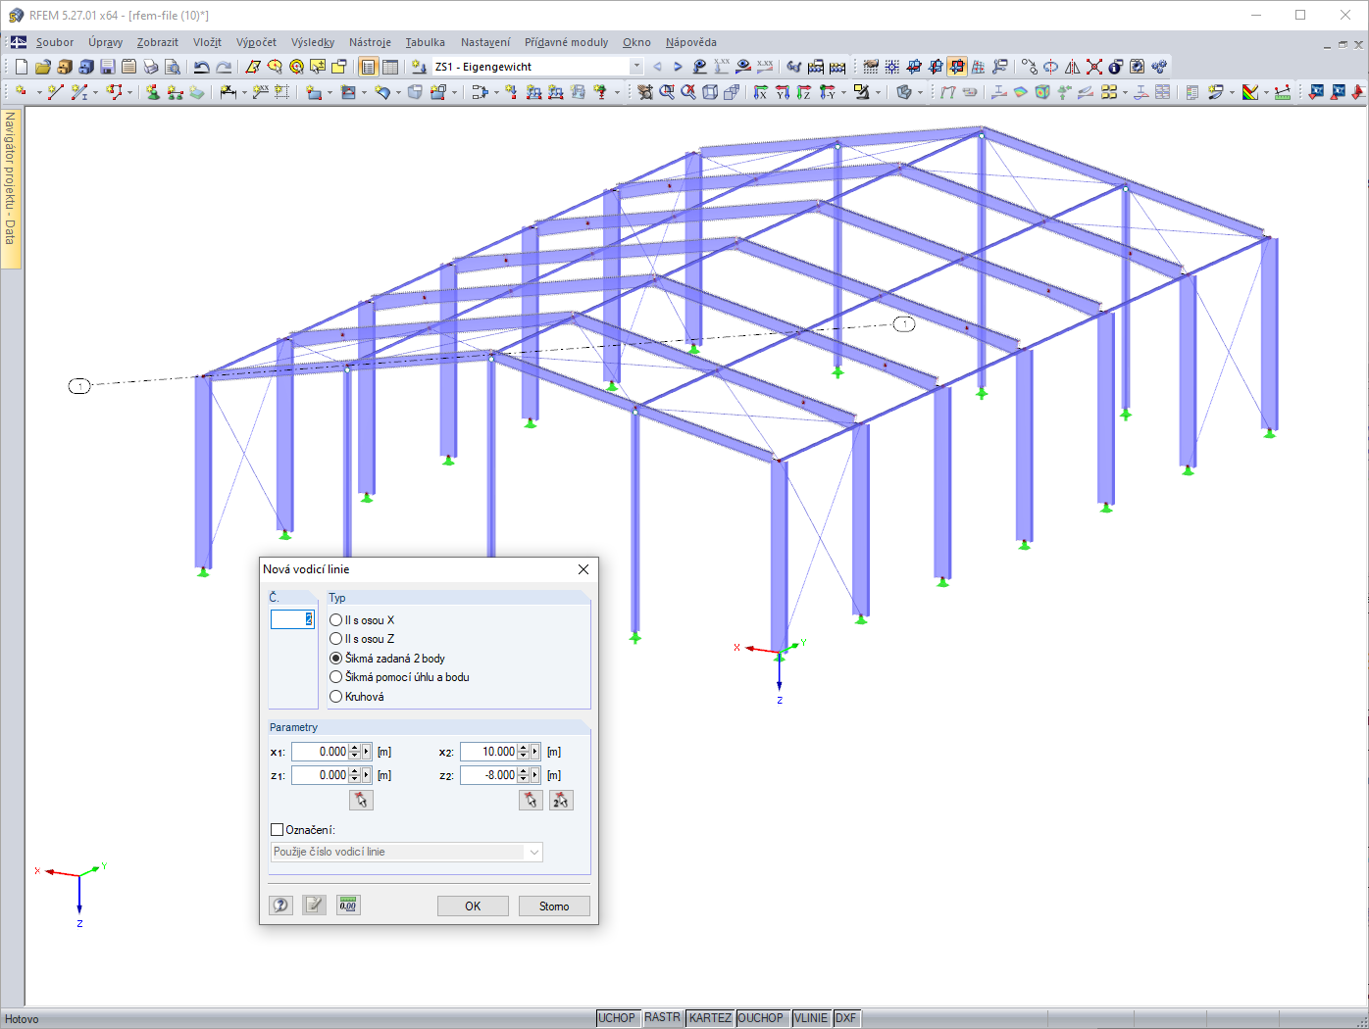The height and width of the screenshot is (1029, 1369).
Task: Pick the second point graphically in Parametry
Action: [531, 801]
